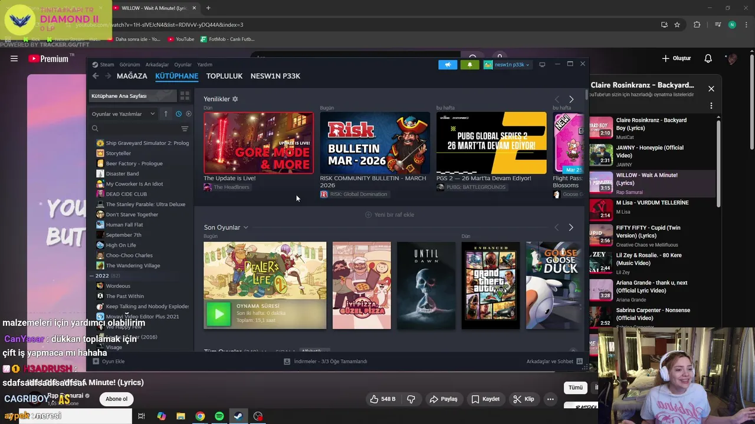The image size is (755, 424).
Task: Select Grand Theft Auto V Enhanced cover
Action: (491, 285)
